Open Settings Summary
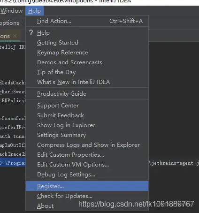 [x=87, y=135]
